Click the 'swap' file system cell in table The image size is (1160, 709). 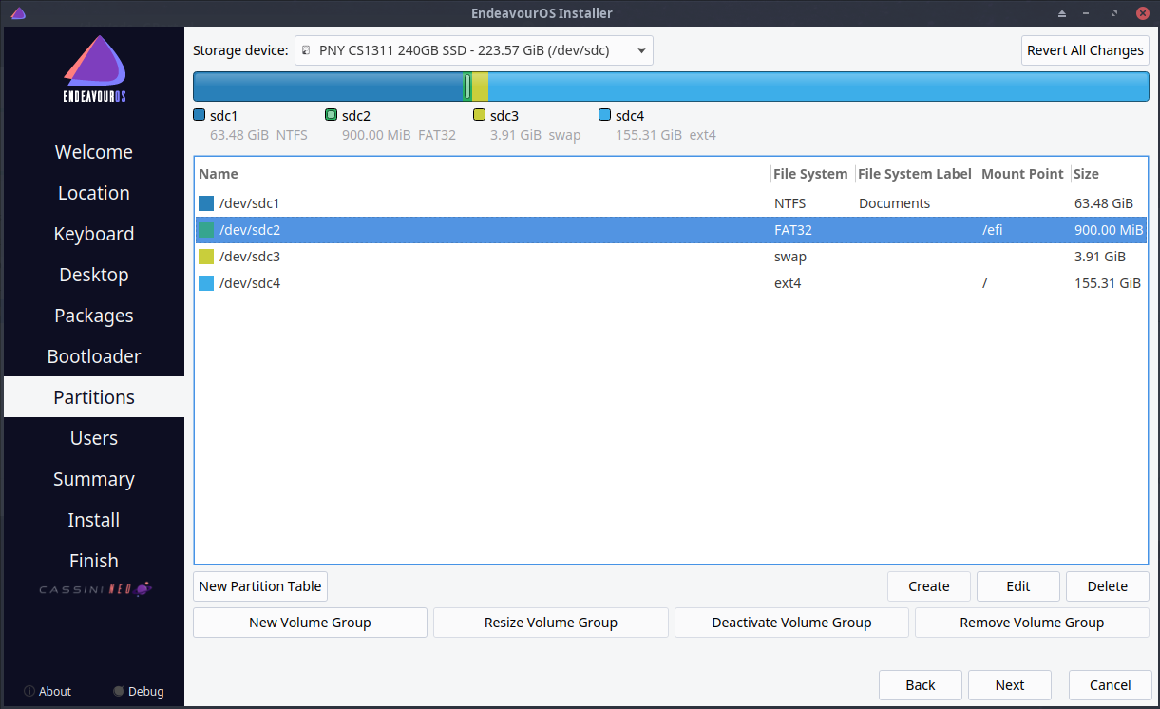[x=790, y=257]
